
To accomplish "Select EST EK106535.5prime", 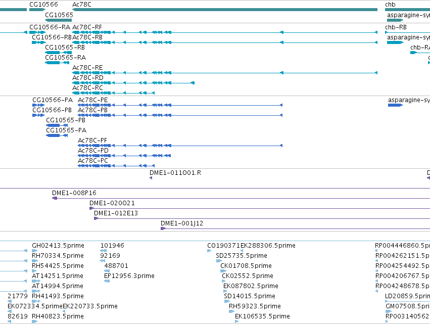I will point(236,321).
